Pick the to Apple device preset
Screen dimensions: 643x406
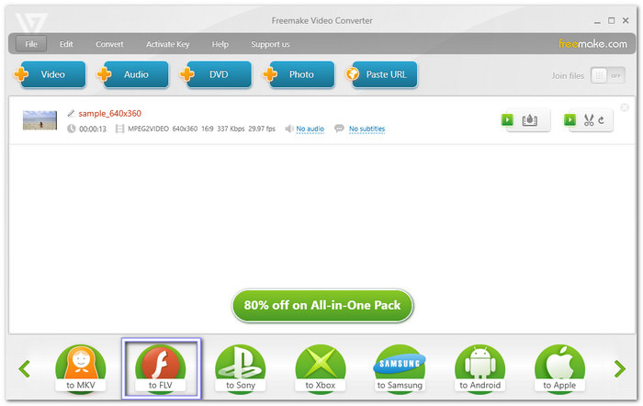pyautogui.click(x=559, y=368)
